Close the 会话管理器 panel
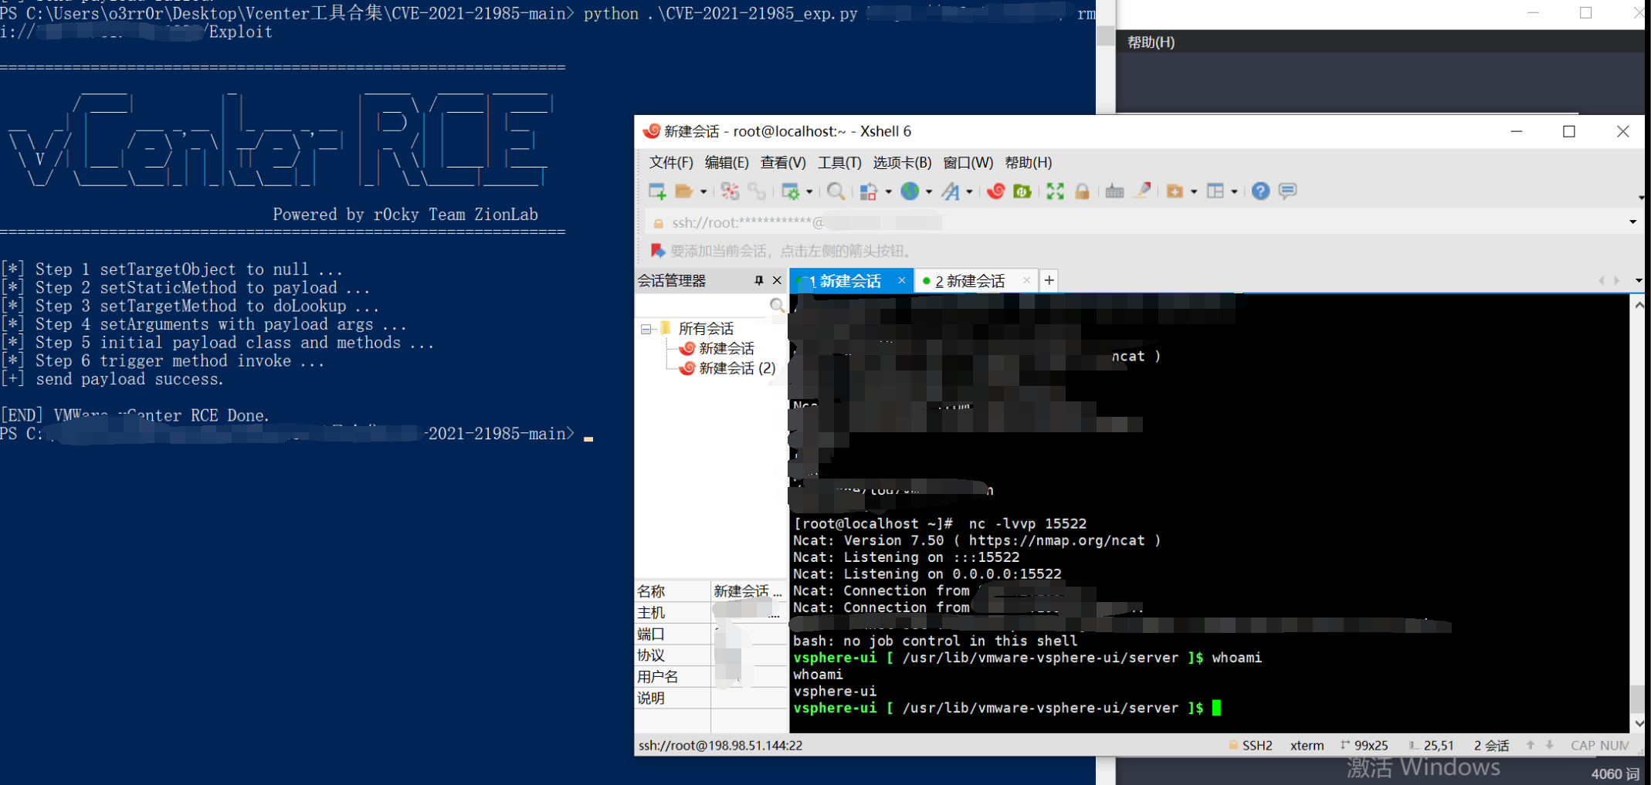 (x=777, y=280)
